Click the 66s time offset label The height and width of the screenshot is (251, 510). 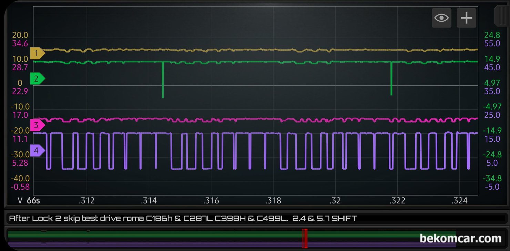pyautogui.click(x=33, y=201)
